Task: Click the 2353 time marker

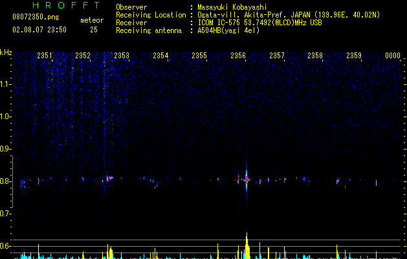Action: point(122,56)
